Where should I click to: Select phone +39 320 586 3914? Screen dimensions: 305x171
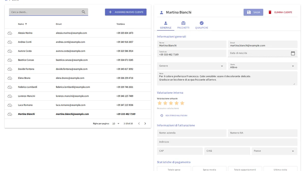click(x=125, y=51)
